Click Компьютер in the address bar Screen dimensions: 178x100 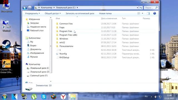46,7
